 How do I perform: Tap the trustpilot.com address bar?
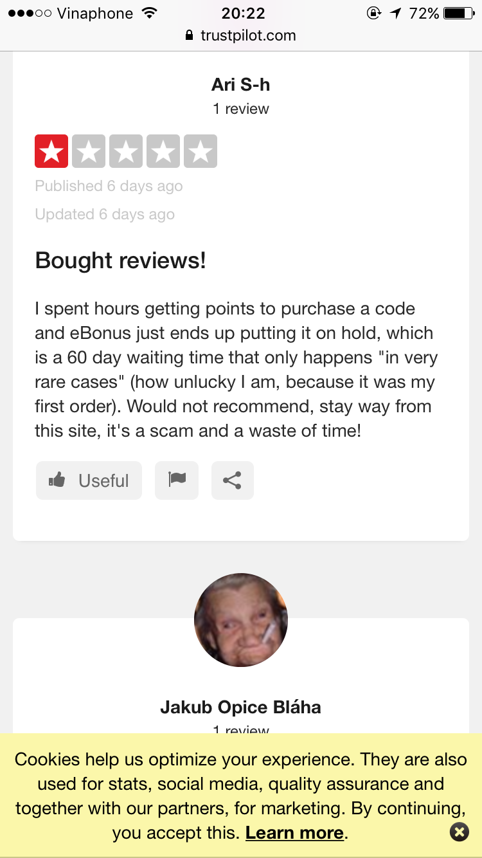(247, 35)
